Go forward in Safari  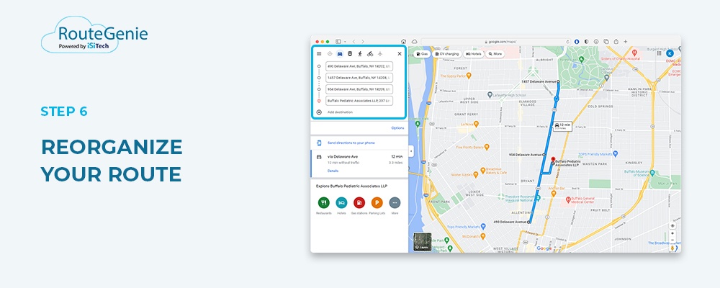(363, 41)
